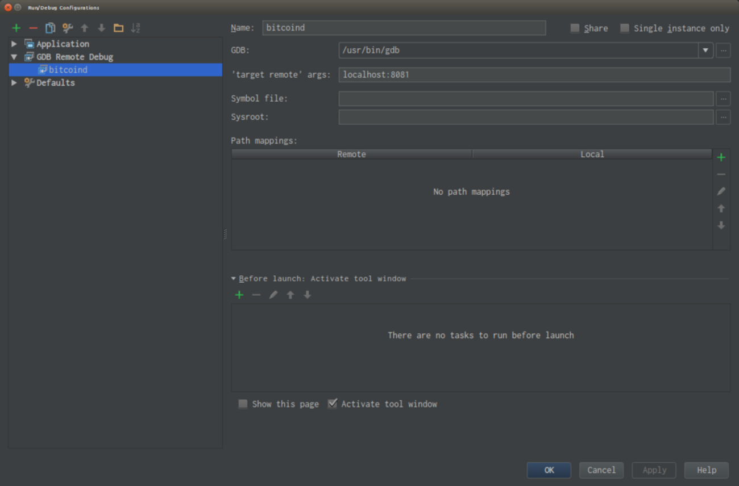Add a before-launch task

coord(239,295)
